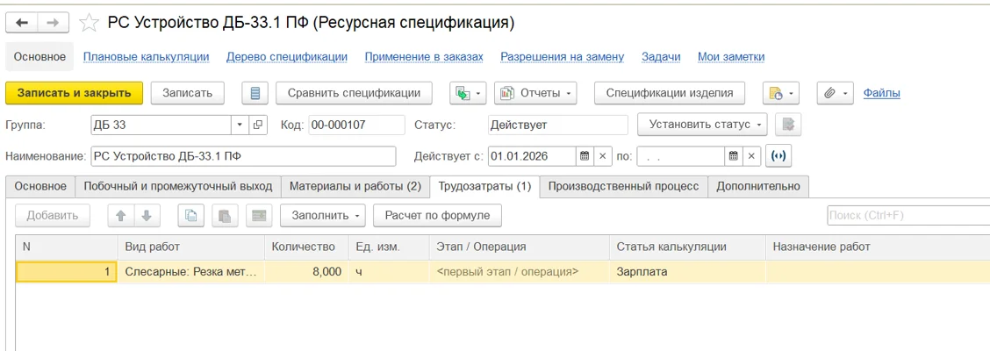Click the Действует с date field
The width and height of the screenshot is (990, 351).
coord(532,156)
